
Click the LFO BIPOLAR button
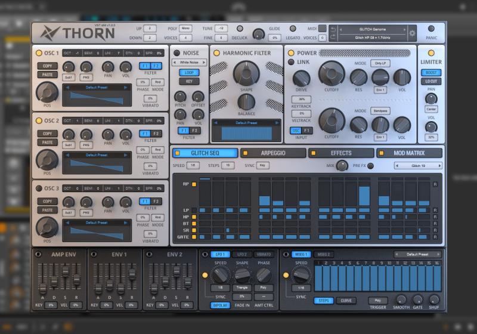pos(220,305)
